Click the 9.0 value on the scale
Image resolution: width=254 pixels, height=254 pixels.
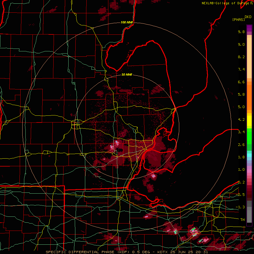coord(241,44)
